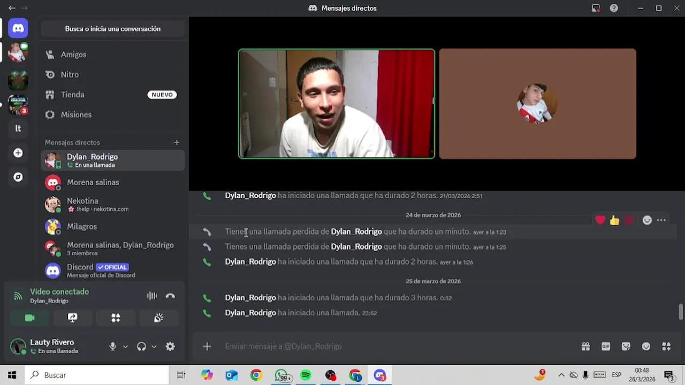Open Nekotina direct message

[x=113, y=204]
